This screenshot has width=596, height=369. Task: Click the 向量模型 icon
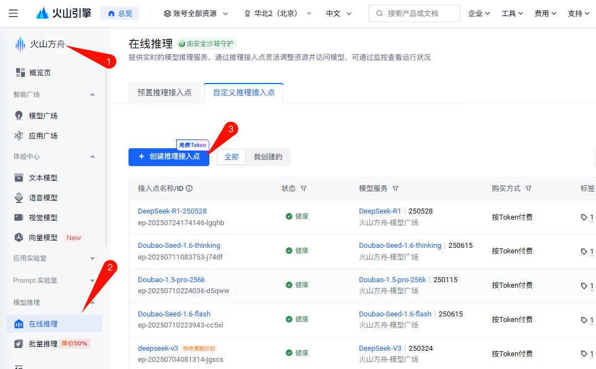coord(19,238)
